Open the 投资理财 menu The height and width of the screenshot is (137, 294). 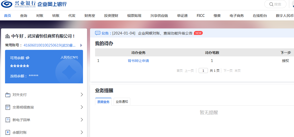click(111, 16)
